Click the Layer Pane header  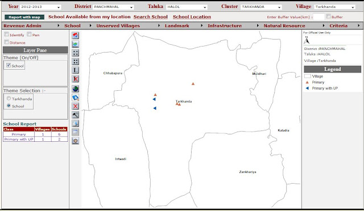[35, 50]
